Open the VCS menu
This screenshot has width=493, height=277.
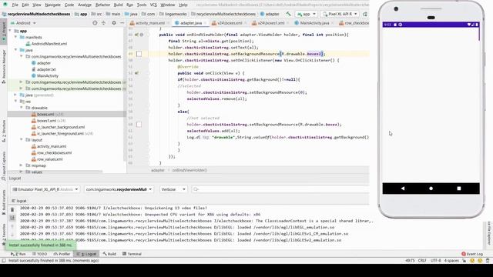[x=153, y=5]
